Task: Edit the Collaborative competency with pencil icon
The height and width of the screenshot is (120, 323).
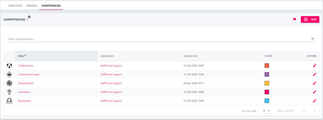Action: (x=314, y=66)
